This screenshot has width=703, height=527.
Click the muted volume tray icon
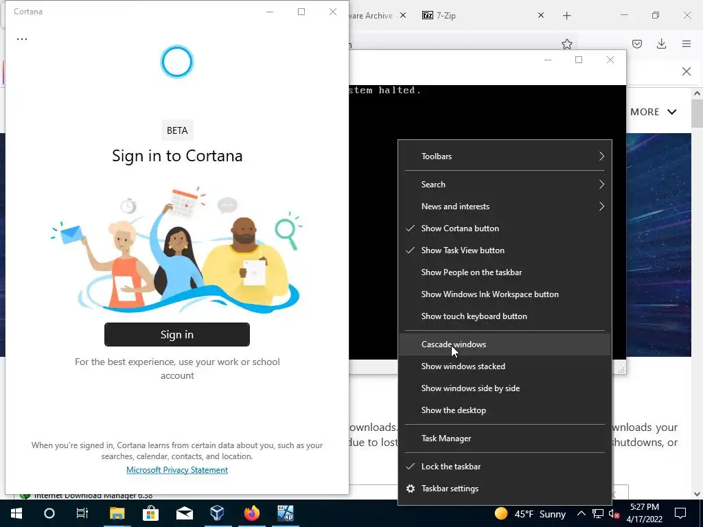pyautogui.click(x=614, y=513)
